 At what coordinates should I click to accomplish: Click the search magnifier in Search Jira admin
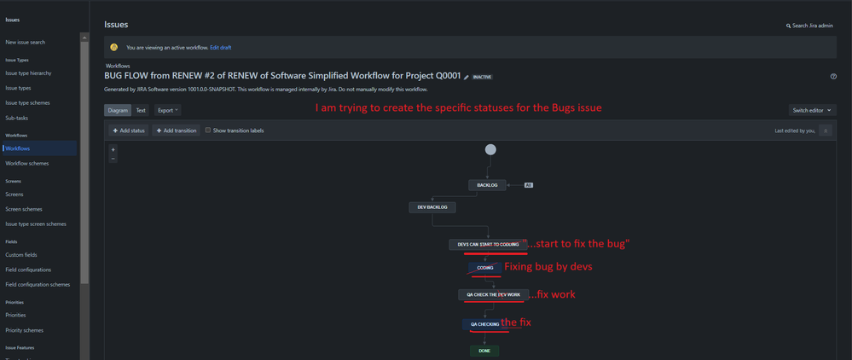click(788, 26)
